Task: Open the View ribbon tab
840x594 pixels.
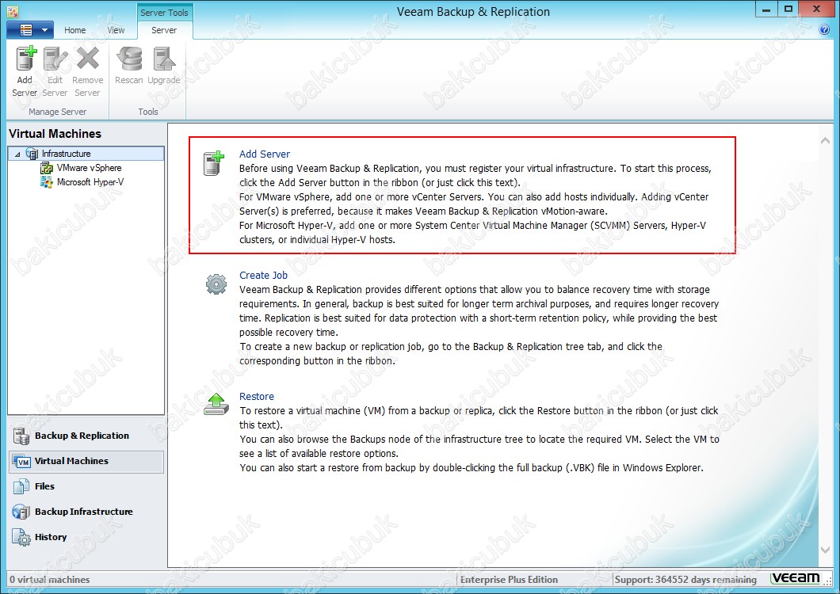Action: [116, 30]
